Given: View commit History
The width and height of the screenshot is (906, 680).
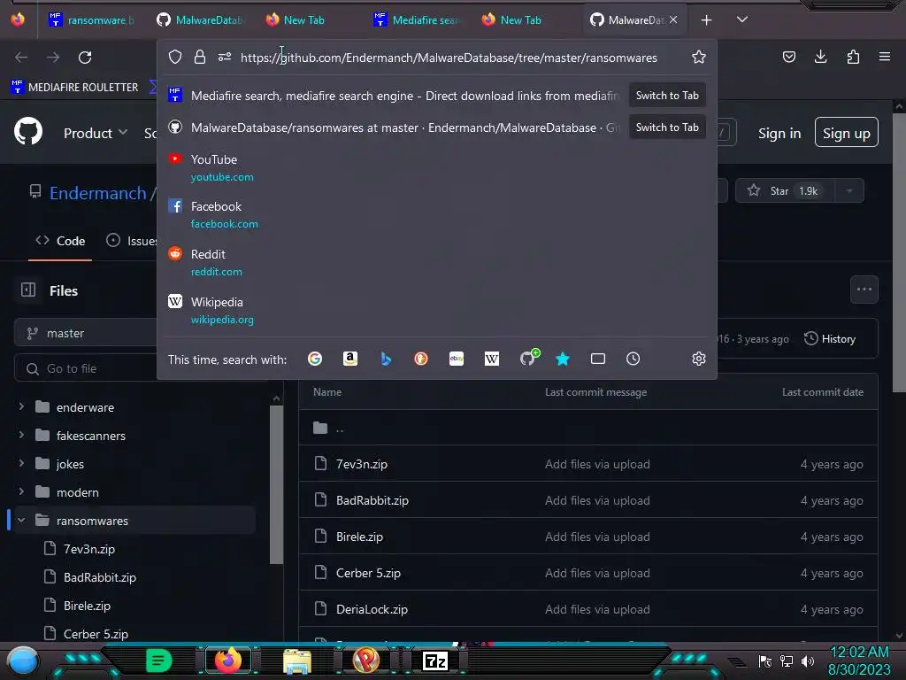Looking at the screenshot, I should pyautogui.click(x=830, y=339).
